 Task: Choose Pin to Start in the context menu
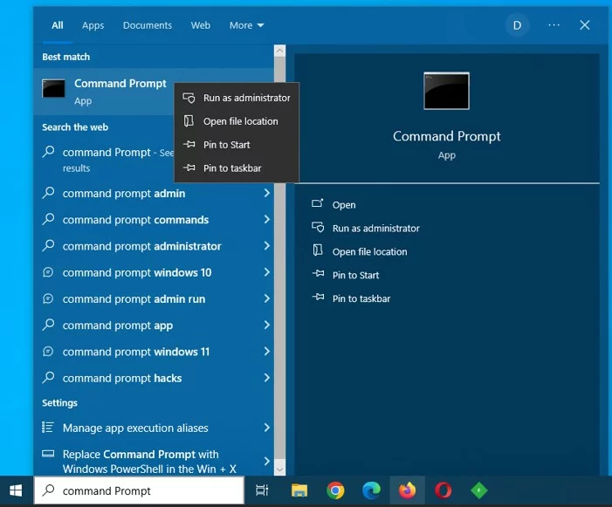coord(237,145)
